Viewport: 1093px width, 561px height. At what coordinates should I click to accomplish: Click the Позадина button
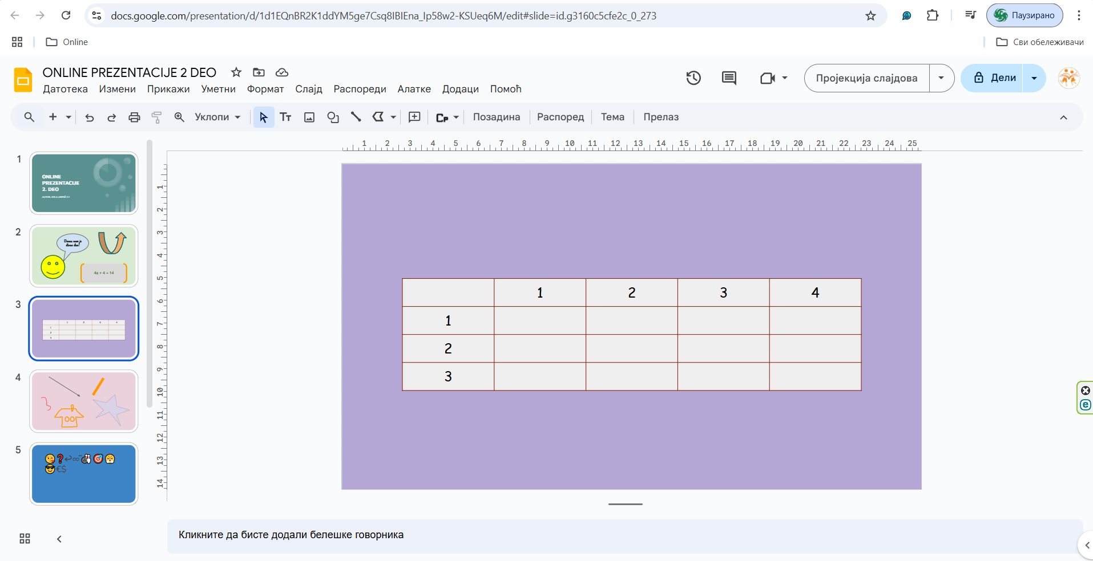(x=496, y=117)
